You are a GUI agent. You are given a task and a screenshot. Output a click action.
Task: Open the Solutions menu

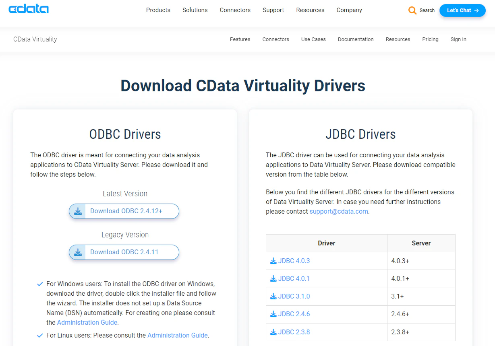pyautogui.click(x=195, y=10)
